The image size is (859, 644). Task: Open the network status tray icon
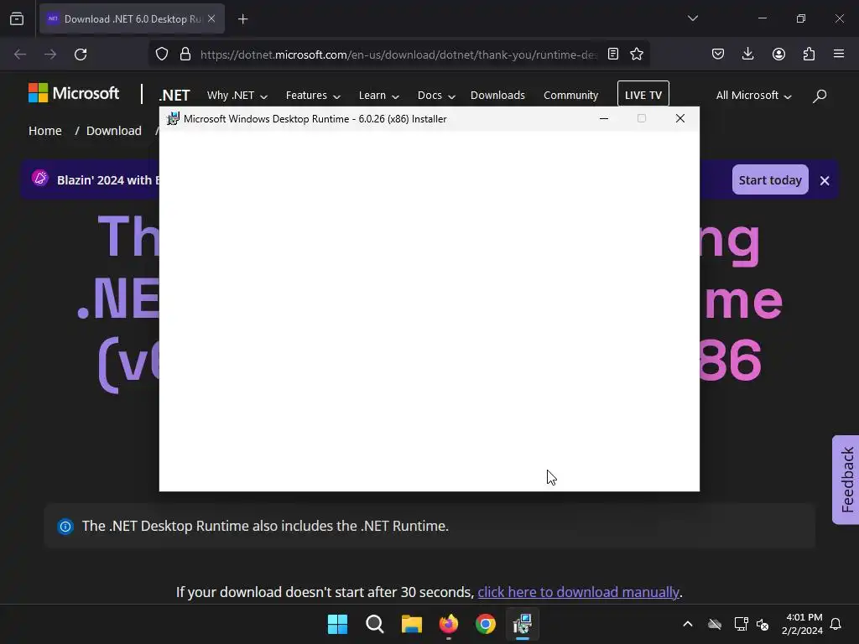pos(741,624)
